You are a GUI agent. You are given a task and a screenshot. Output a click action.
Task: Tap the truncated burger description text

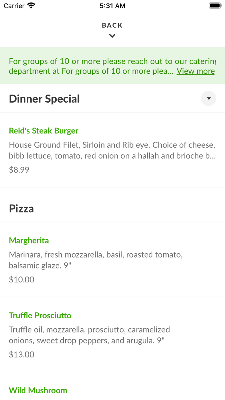point(113,150)
